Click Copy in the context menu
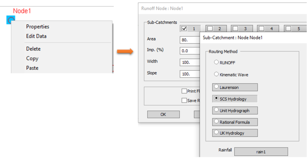 coord(32,58)
